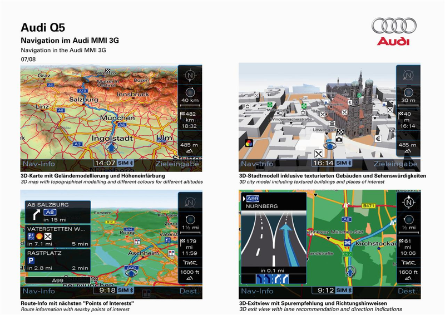Click the 'in 0.1 mi' distance text
445x315 pixels.
(x=273, y=270)
